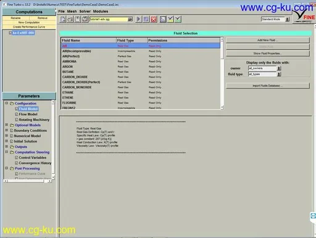Select the ETHANE fluid row
The image size is (316, 238).
(141, 92)
